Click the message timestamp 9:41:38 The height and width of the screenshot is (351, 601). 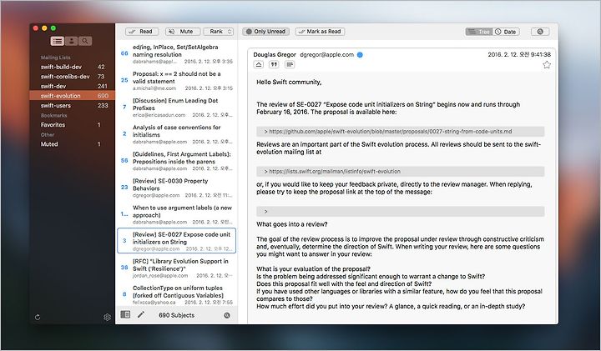click(519, 54)
